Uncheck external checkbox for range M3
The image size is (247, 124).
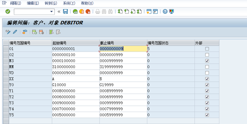(207, 61)
